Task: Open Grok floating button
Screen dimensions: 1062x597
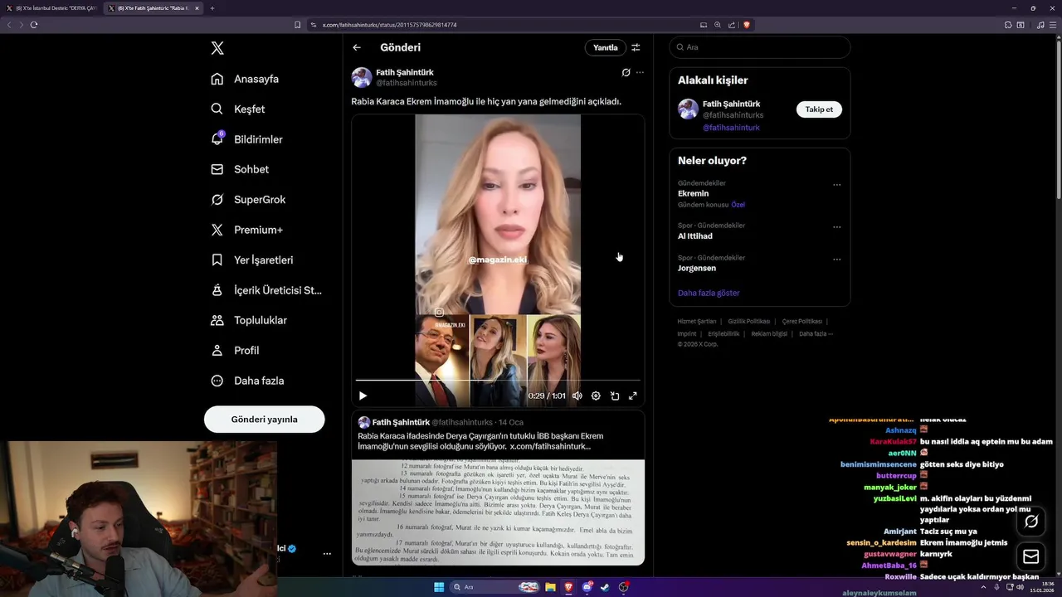Action: pos(1031,522)
